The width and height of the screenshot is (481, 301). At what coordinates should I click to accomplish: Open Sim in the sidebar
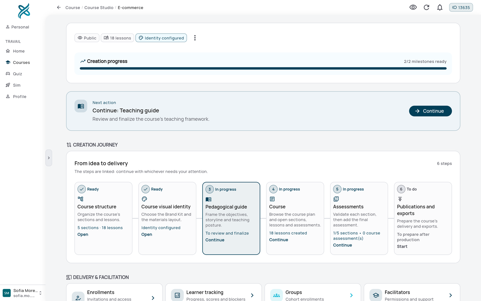[x=17, y=85]
